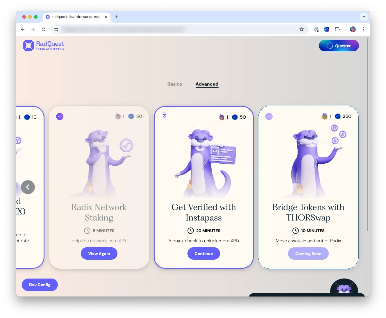Click the clock icon beside 10 MINUTES

tap(296, 231)
